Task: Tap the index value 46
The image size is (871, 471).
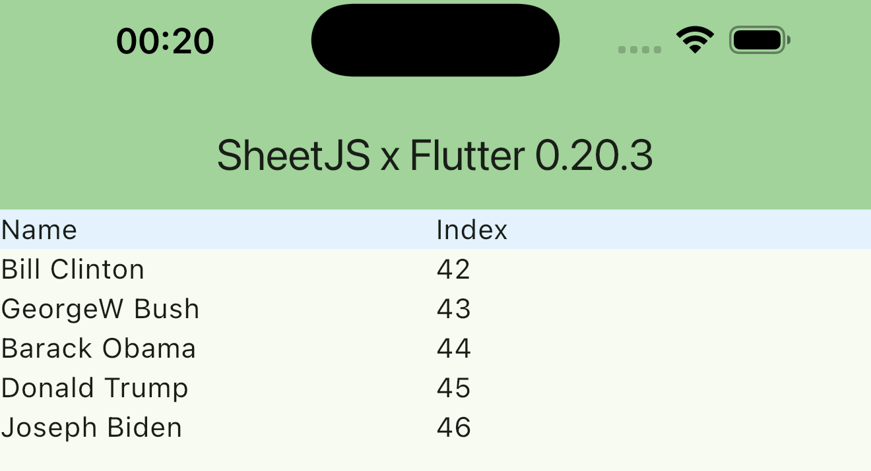Action: [x=454, y=427]
